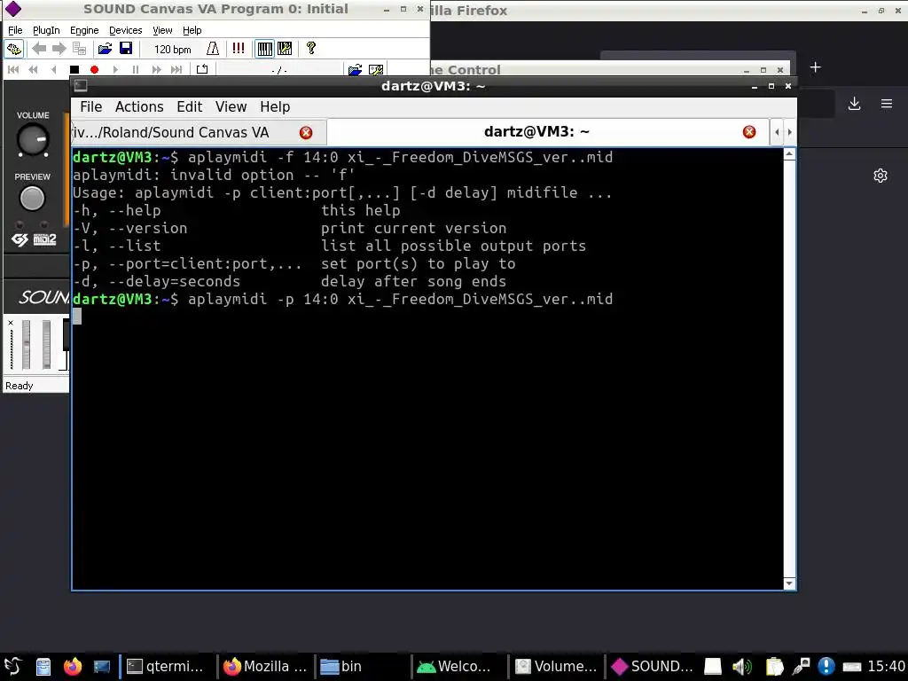The width and height of the screenshot is (908, 681).
Task: Click the keyboard configuration wrench icon
Action: 285,49
